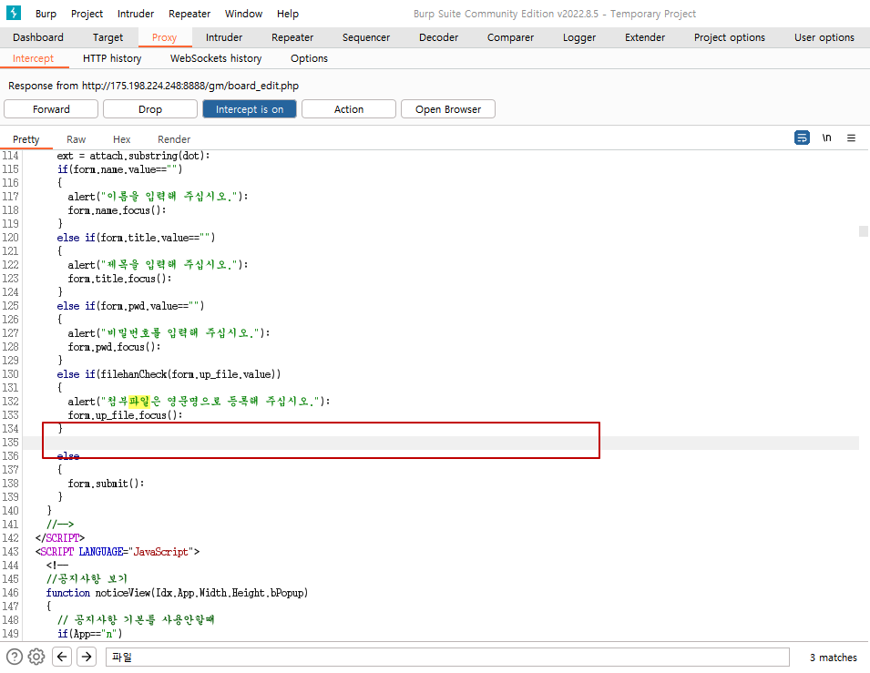This screenshot has width=870, height=673.
Task: Switch to WebSockets history sub-tab
Action: pos(216,58)
